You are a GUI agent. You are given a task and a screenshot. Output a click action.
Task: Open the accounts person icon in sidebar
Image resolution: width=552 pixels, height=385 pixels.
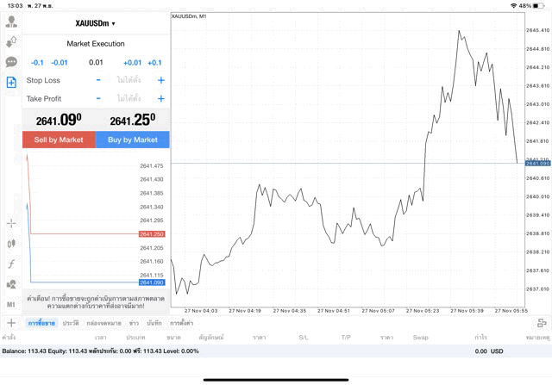coord(11,22)
